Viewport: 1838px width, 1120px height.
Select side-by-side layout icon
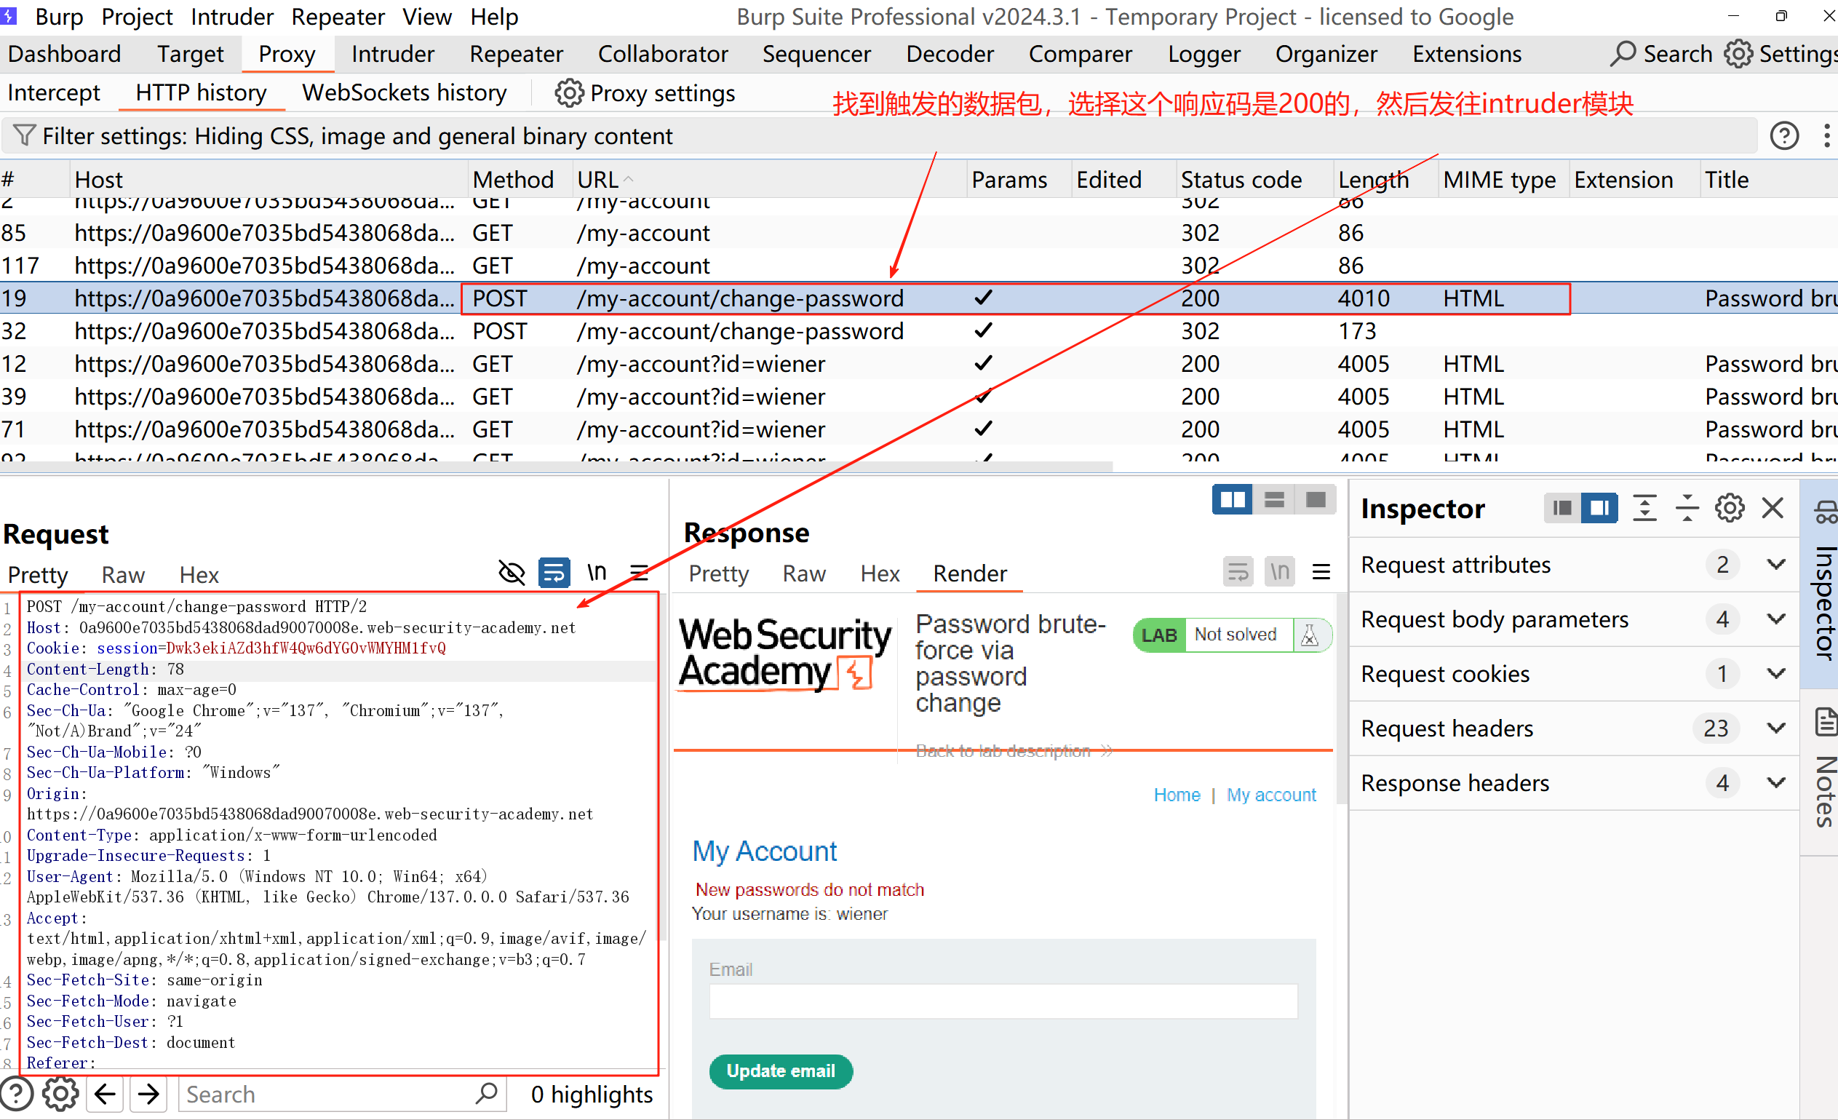pyautogui.click(x=1232, y=500)
